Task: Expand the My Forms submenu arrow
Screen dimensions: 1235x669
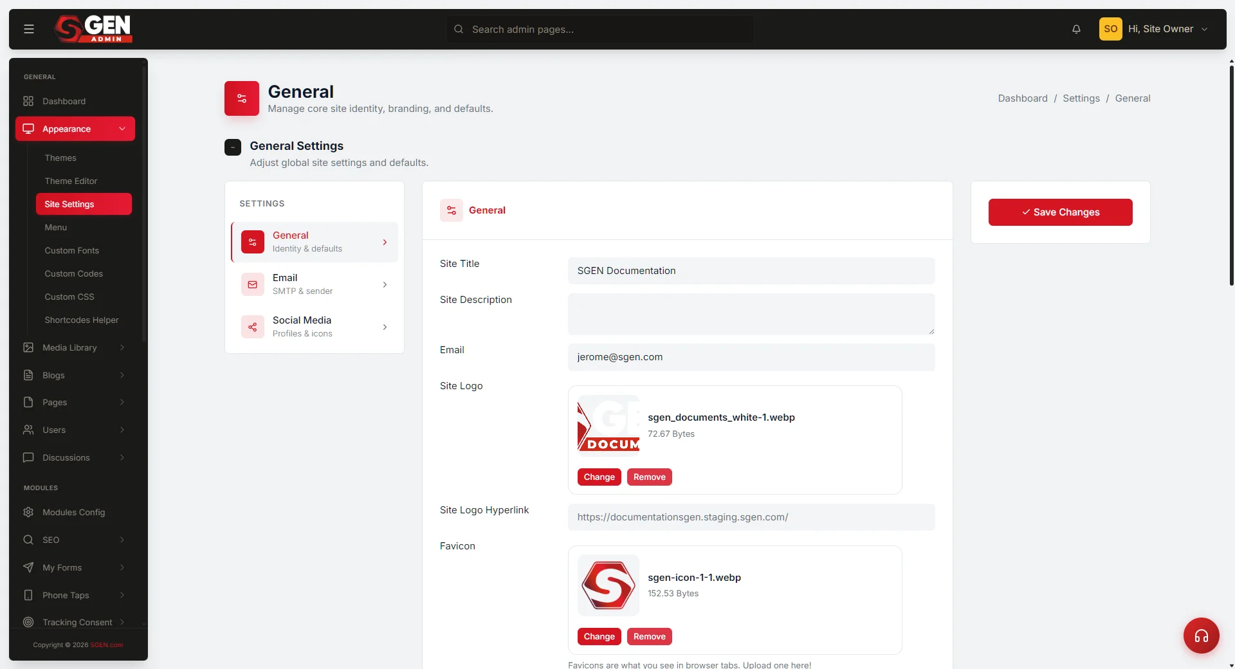Action: [x=122, y=567]
